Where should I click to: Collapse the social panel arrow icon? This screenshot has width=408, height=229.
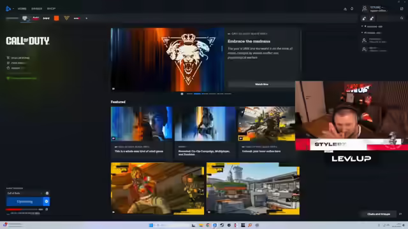pyautogui.click(x=400, y=214)
